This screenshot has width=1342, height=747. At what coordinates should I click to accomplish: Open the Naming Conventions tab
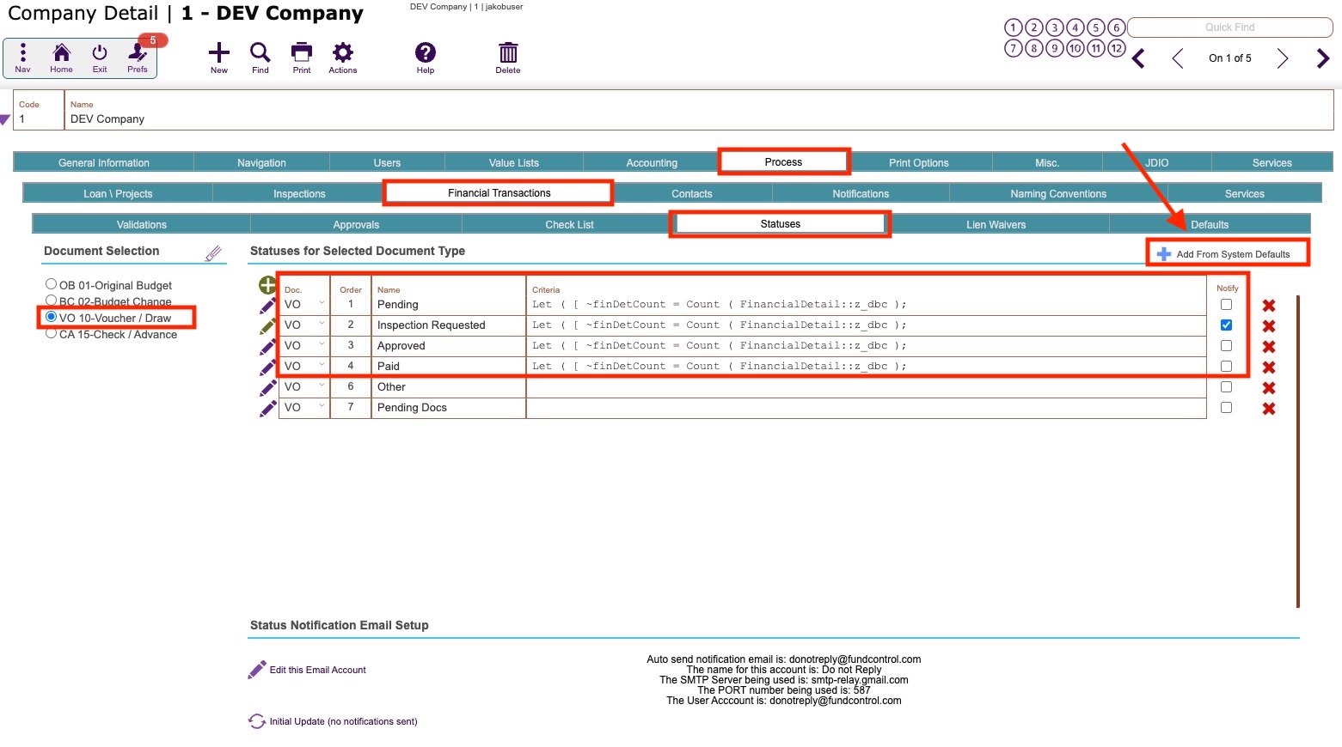tap(1058, 193)
